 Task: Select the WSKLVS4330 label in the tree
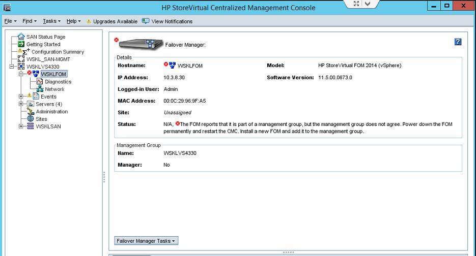click(43, 67)
